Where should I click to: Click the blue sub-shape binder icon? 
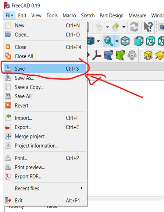point(108,55)
